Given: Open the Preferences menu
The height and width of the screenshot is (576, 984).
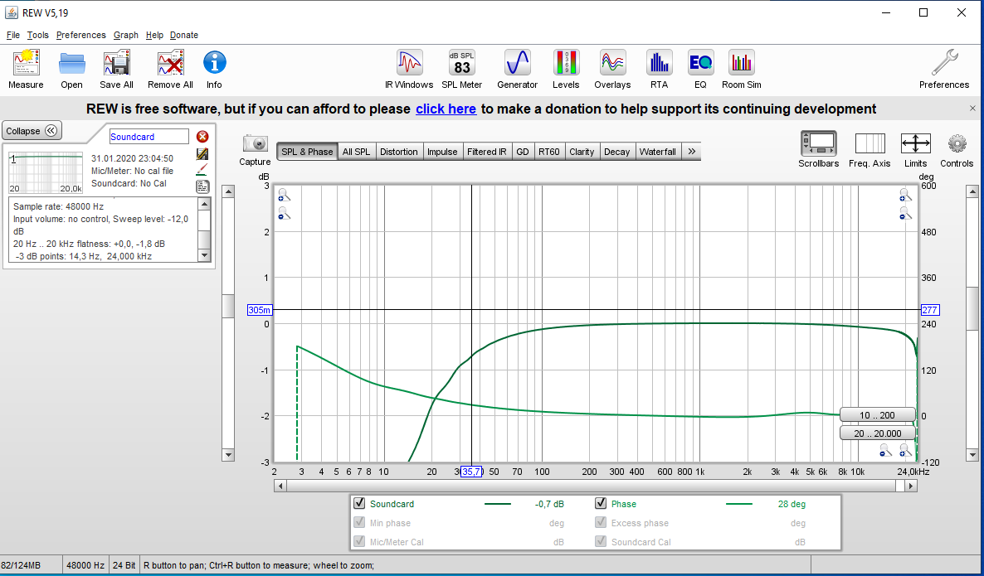Looking at the screenshot, I should click(x=80, y=35).
